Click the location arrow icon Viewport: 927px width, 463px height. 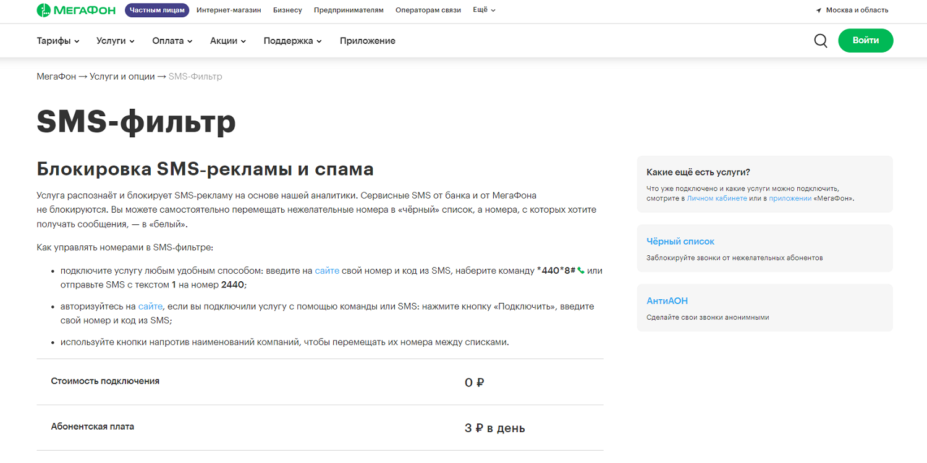(819, 11)
